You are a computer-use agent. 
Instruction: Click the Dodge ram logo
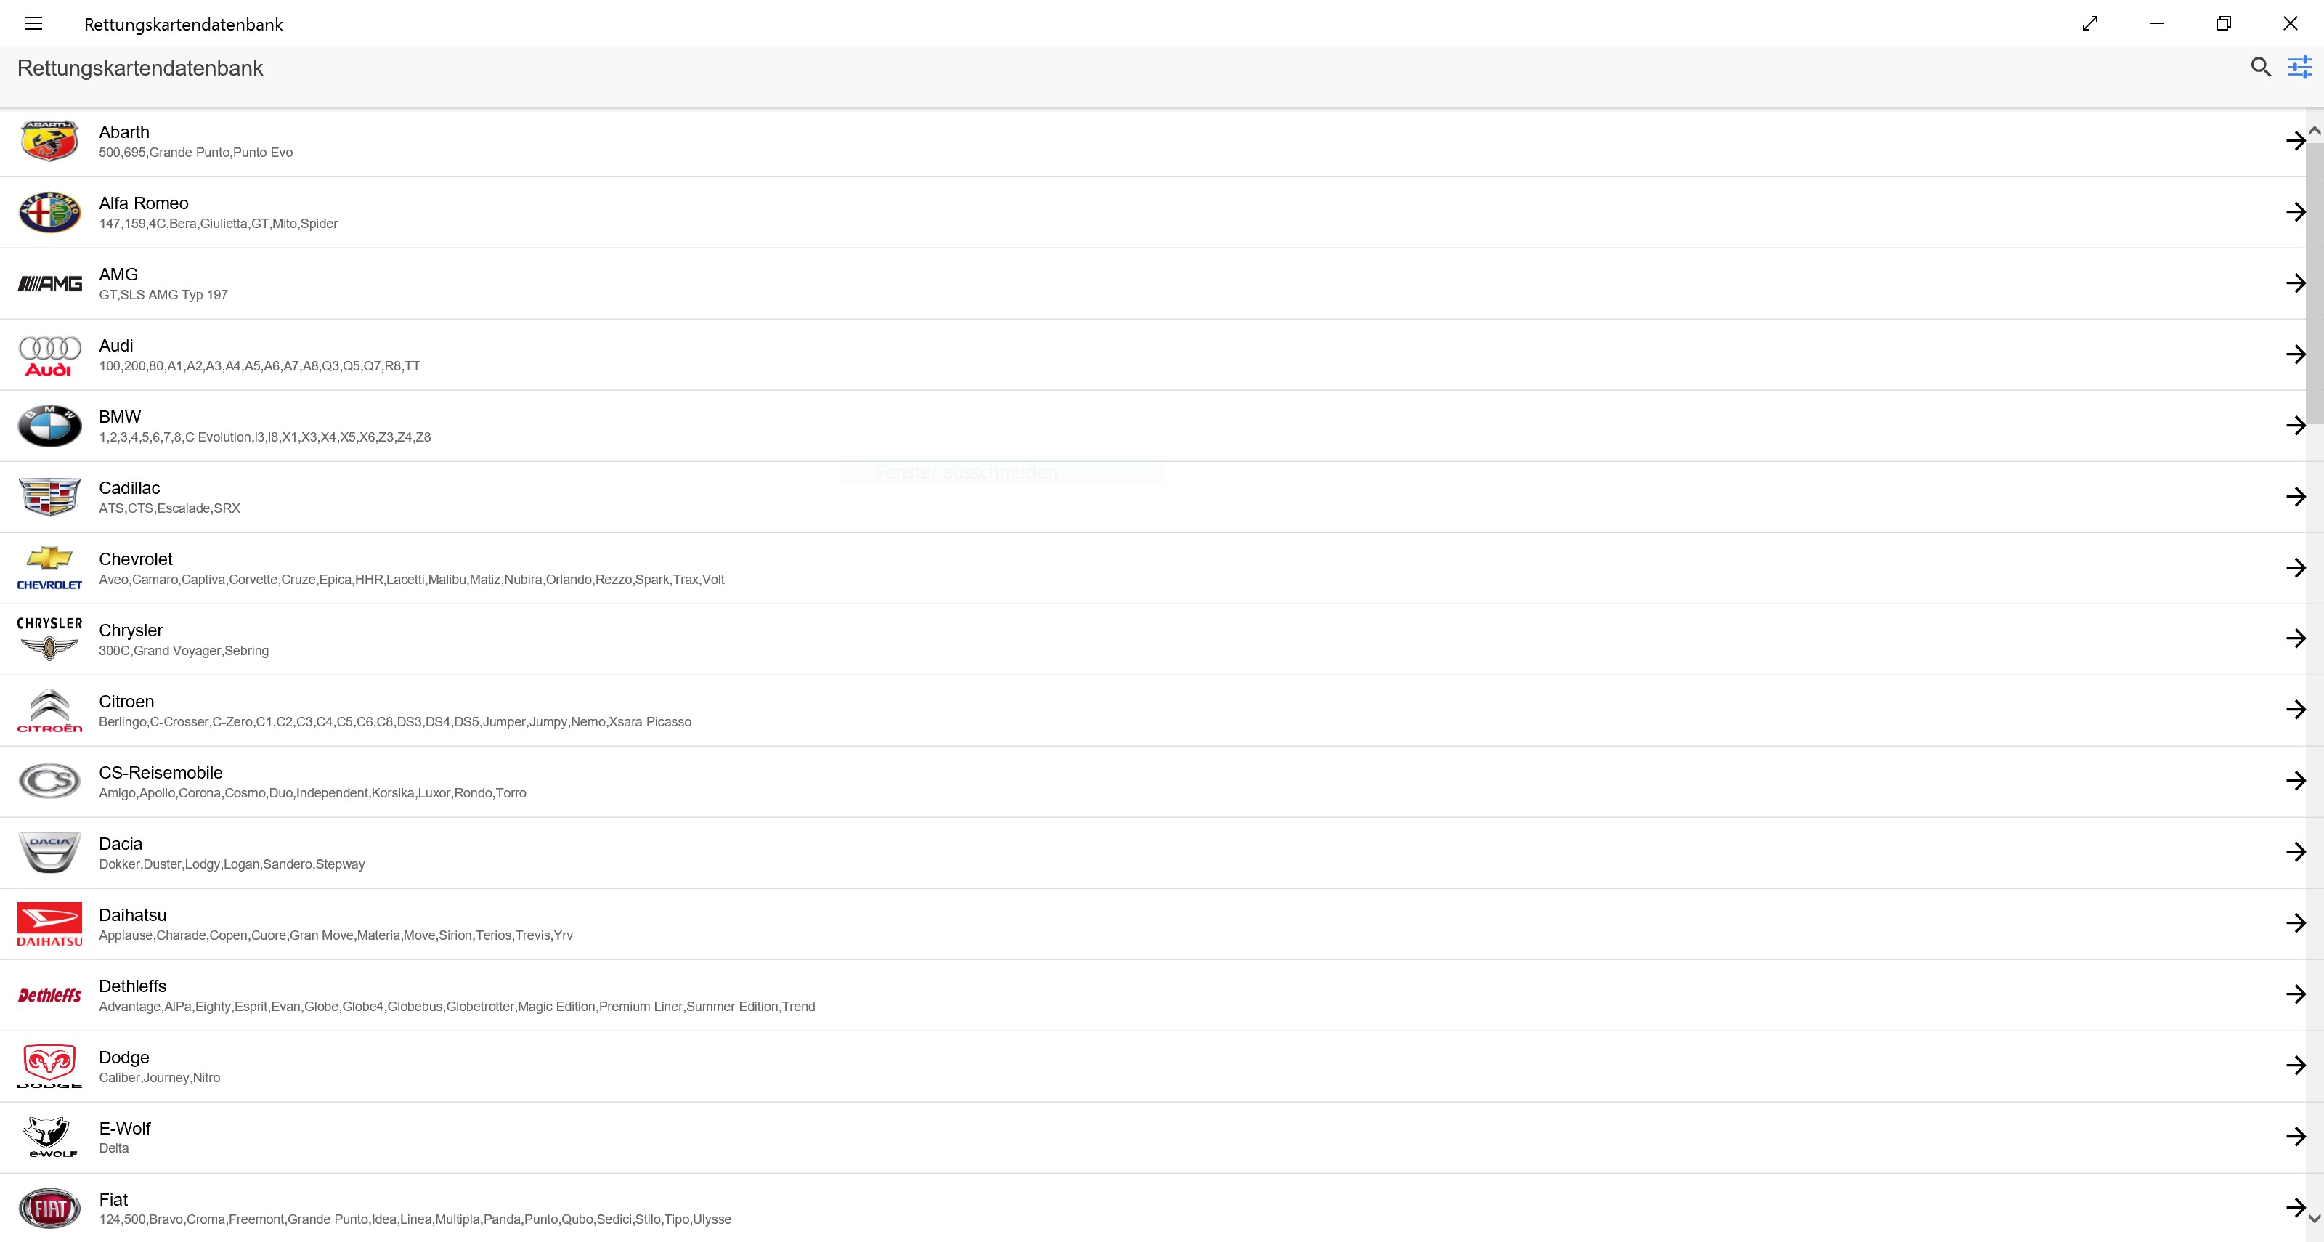click(49, 1066)
